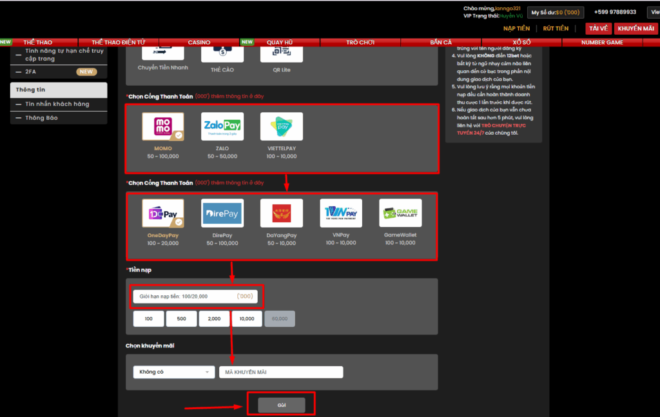Viewport: 660px width, 417px height.
Task: Open the TRÒ CHƠI menu
Action: tap(360, 42)
